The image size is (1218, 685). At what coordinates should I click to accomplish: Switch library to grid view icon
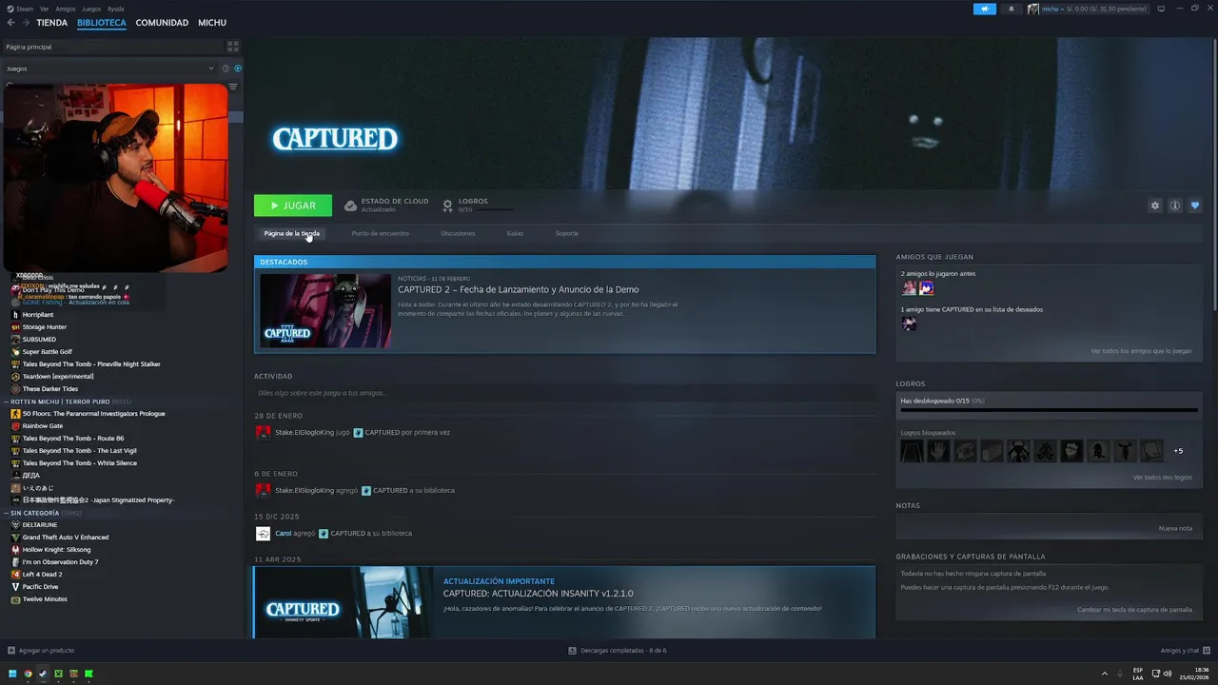(233, 47)
